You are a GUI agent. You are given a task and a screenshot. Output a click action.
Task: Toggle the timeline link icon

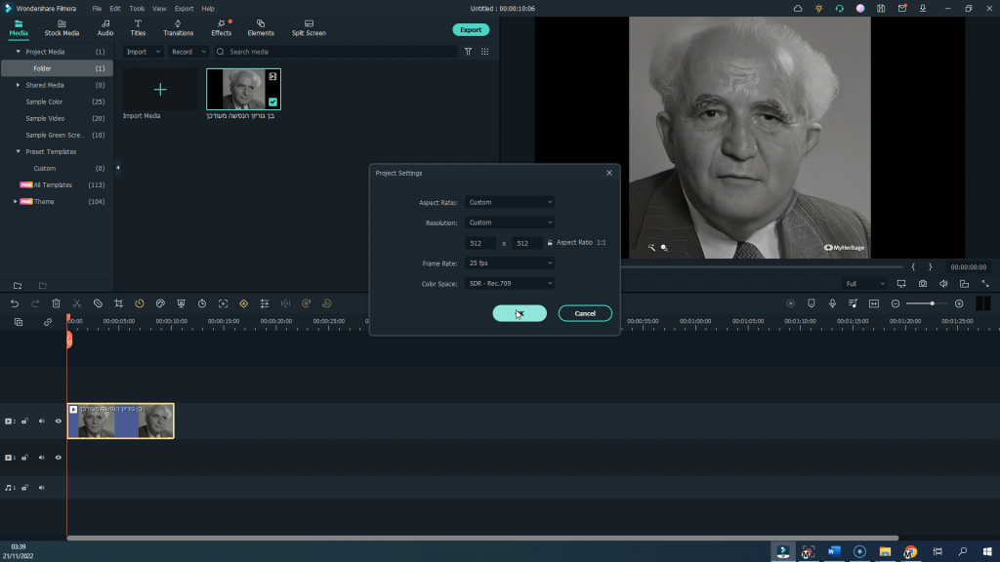[48, 322]
